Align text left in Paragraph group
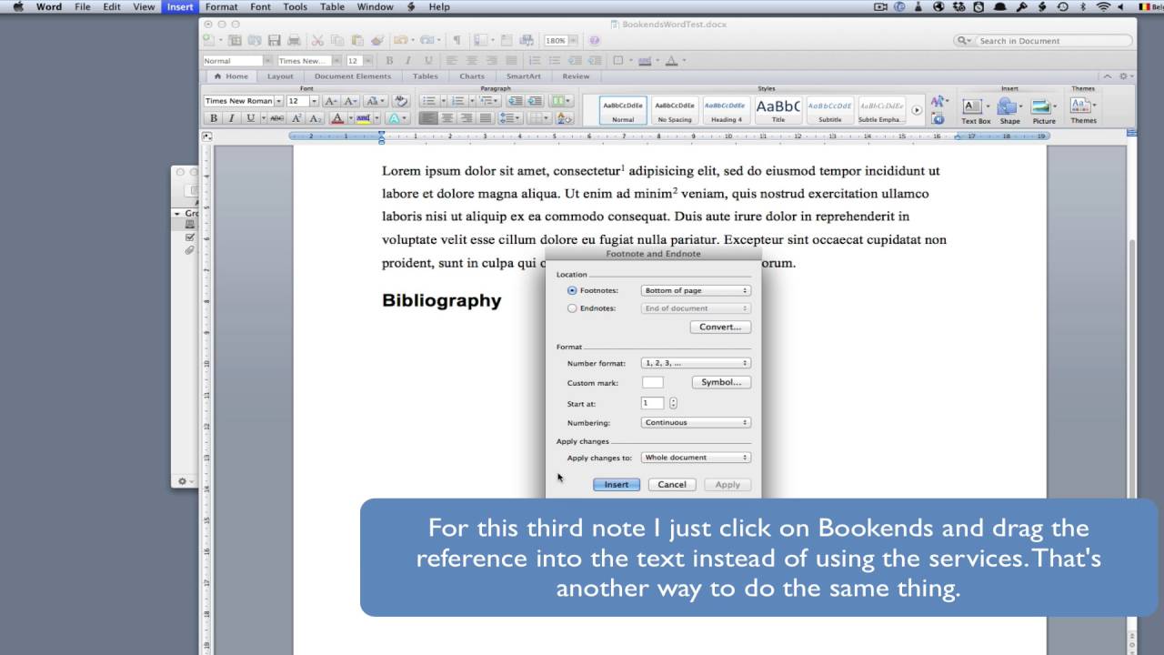The width and height of the screenshot is (1164, 655). pos(428,118)
